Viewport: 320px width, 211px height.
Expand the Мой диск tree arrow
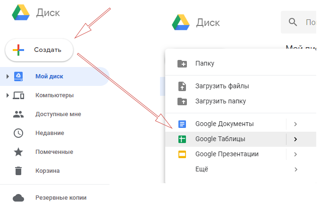pyautogui.click(x=8, y=76)
